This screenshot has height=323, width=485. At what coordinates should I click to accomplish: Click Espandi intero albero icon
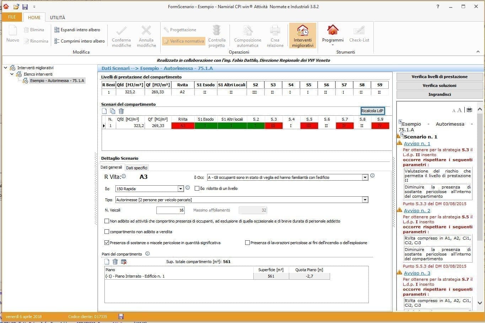pos(57,30)
